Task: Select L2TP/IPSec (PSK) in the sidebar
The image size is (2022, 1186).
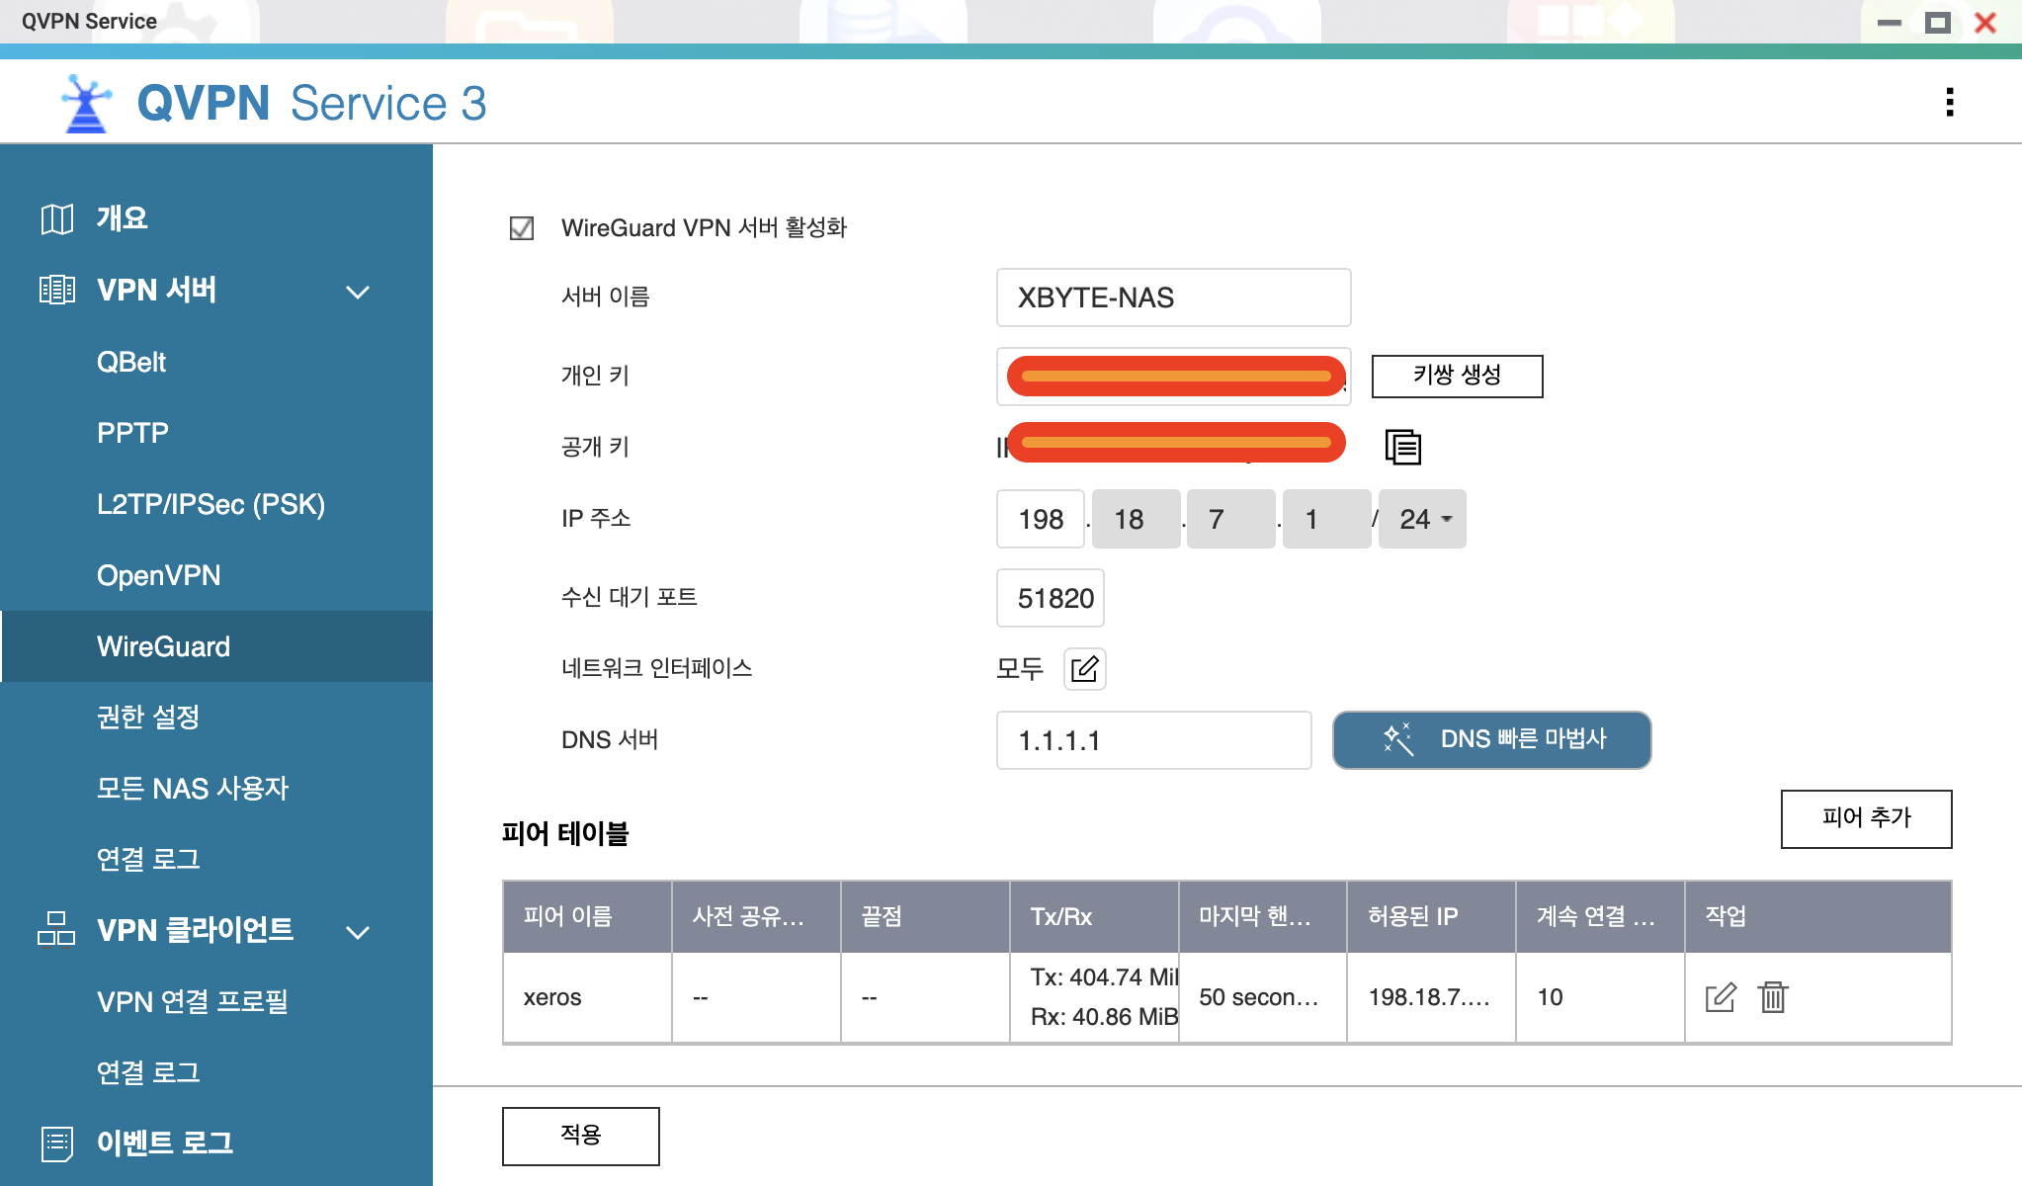Action: (216, 504)
